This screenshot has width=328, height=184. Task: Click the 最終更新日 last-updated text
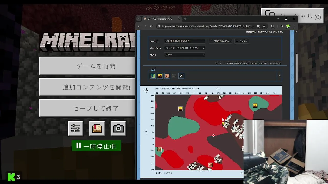click(x=264, y=32)
